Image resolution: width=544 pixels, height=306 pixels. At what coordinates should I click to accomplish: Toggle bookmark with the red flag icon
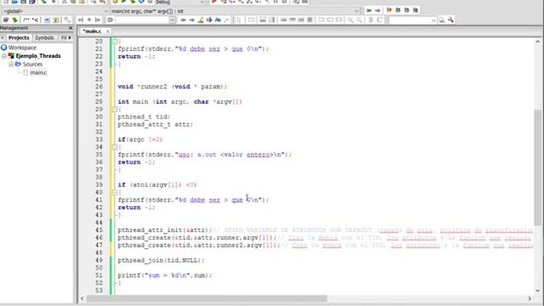point(389,10)
